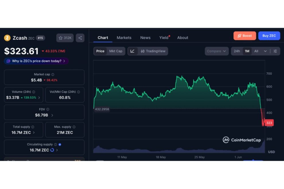This screenshot has height=189, width=284.
Task: Click the 21M ZEC max supply value
Action: point(65,133)
